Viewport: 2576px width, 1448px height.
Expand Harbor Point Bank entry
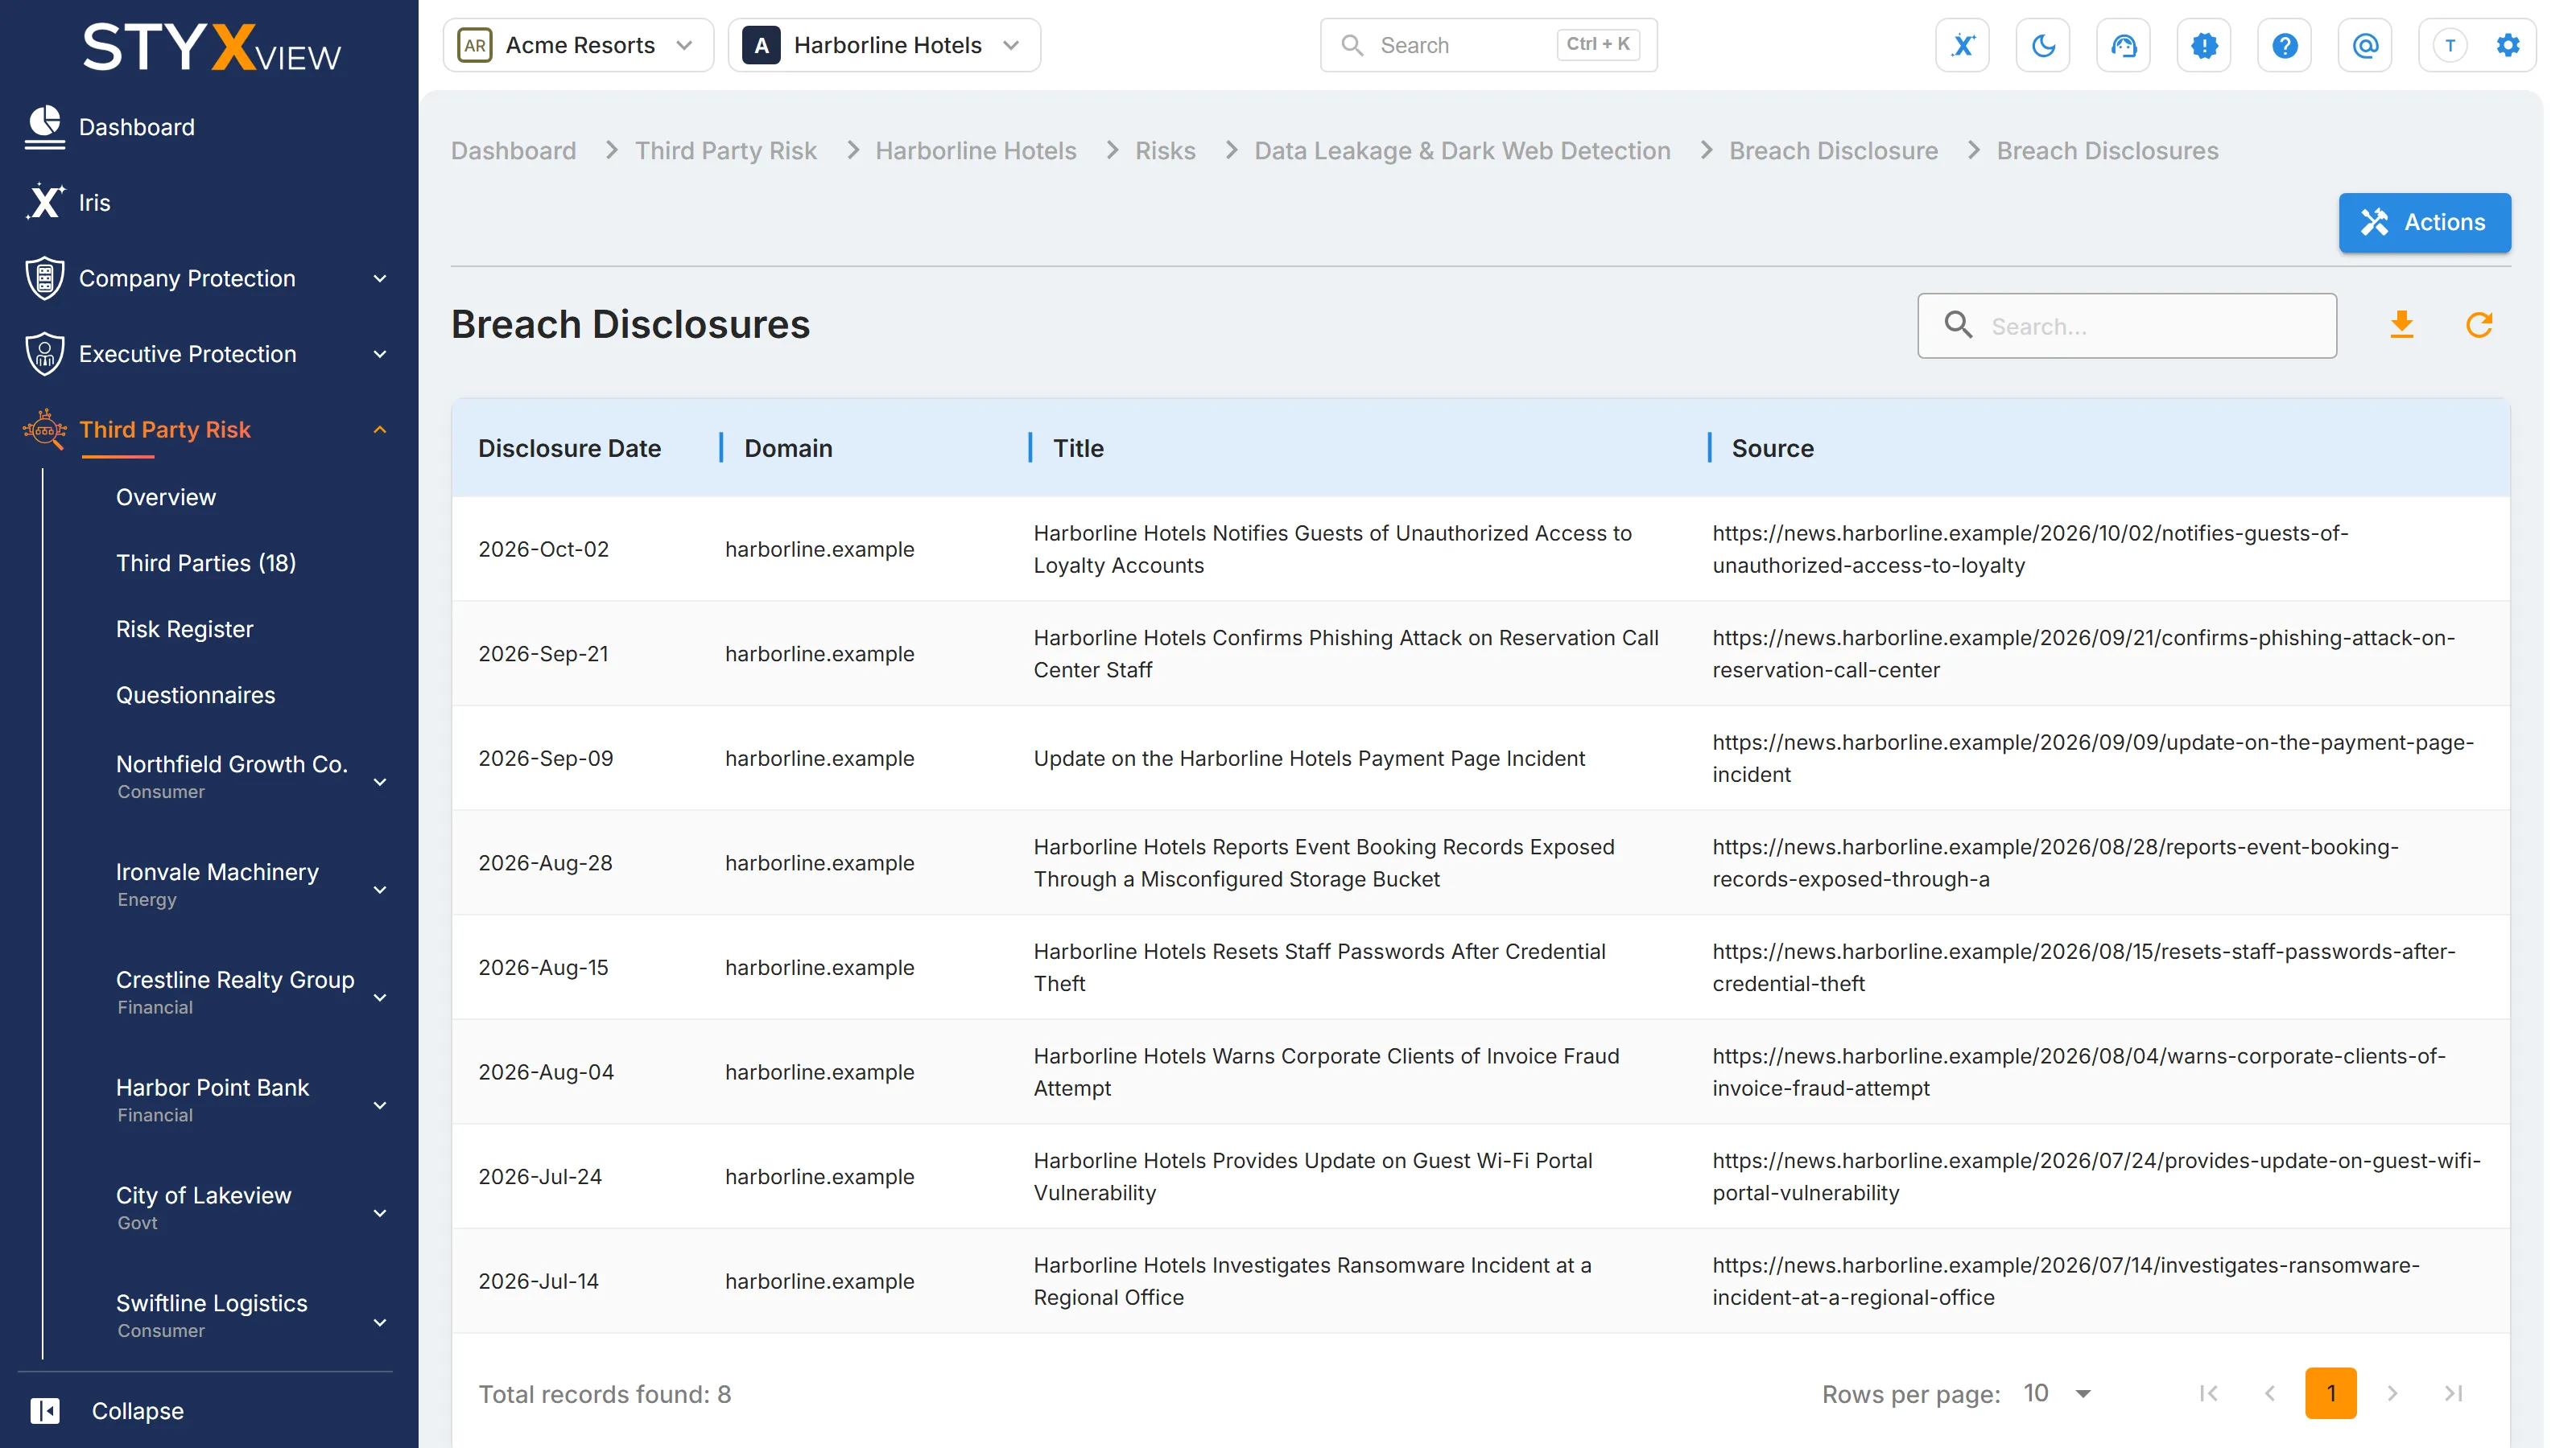pyautogui.click(x=380, y=1106)
